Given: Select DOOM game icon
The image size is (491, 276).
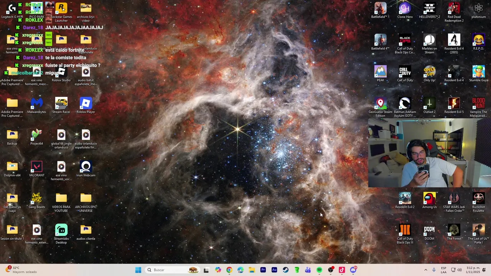Looking at the screenshot, I should [429, 233].
